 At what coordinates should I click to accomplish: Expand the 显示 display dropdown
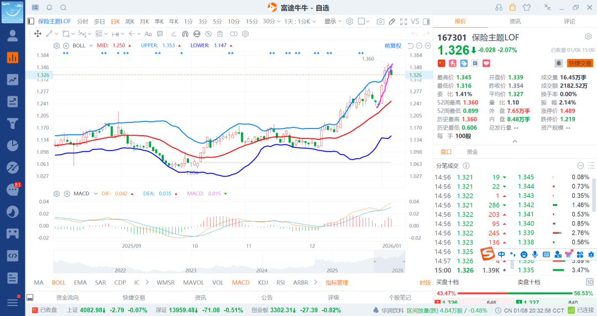tap(333, 22)
